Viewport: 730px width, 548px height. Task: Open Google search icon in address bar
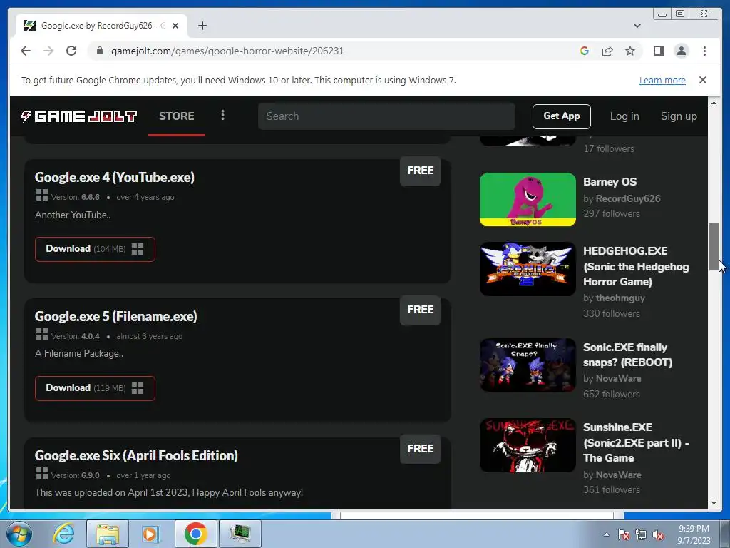tap(585, 51)
